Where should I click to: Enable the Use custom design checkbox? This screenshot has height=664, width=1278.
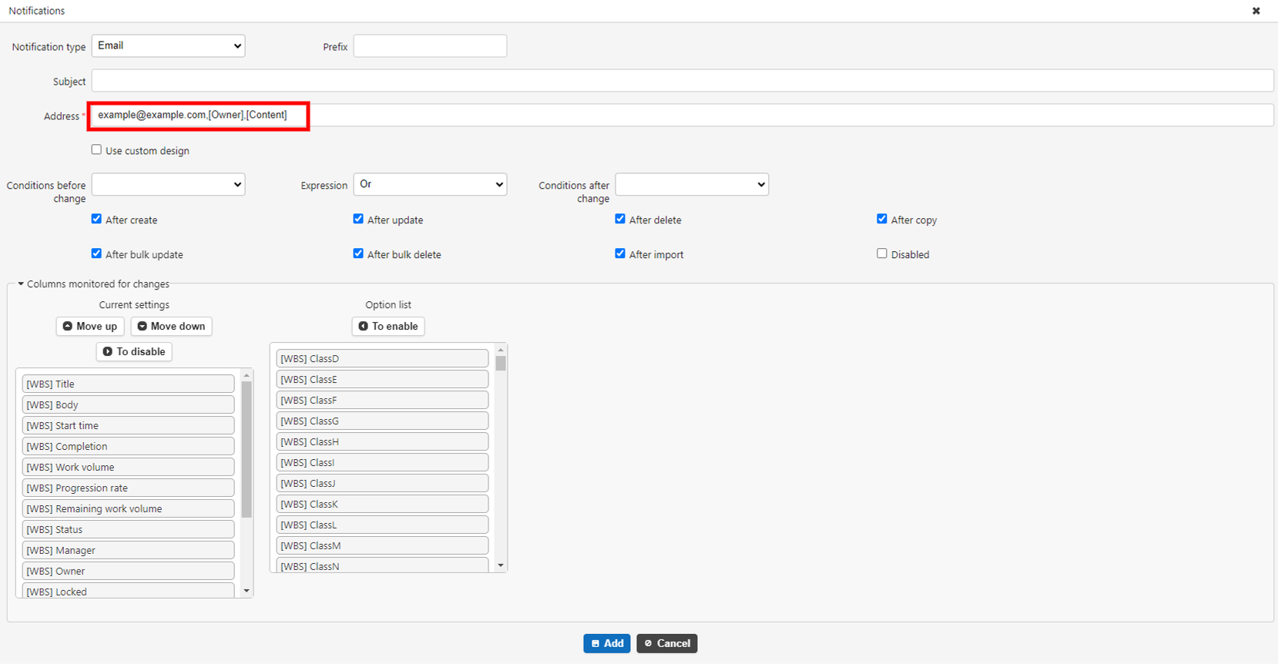coord(96,149)
